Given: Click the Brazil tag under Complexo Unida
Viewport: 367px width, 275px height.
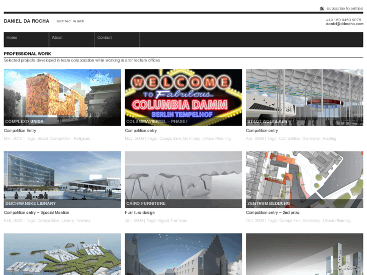Looking at the screenshot, I should click(42, 139).
